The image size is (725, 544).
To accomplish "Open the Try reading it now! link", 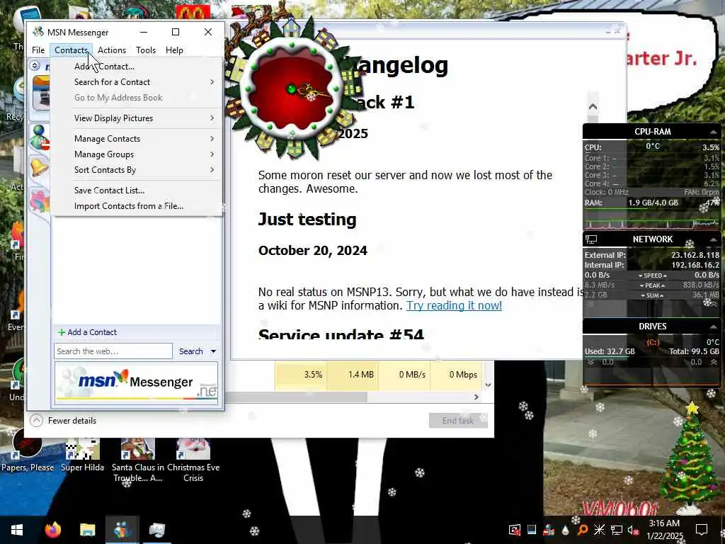I will pos(454,305).
